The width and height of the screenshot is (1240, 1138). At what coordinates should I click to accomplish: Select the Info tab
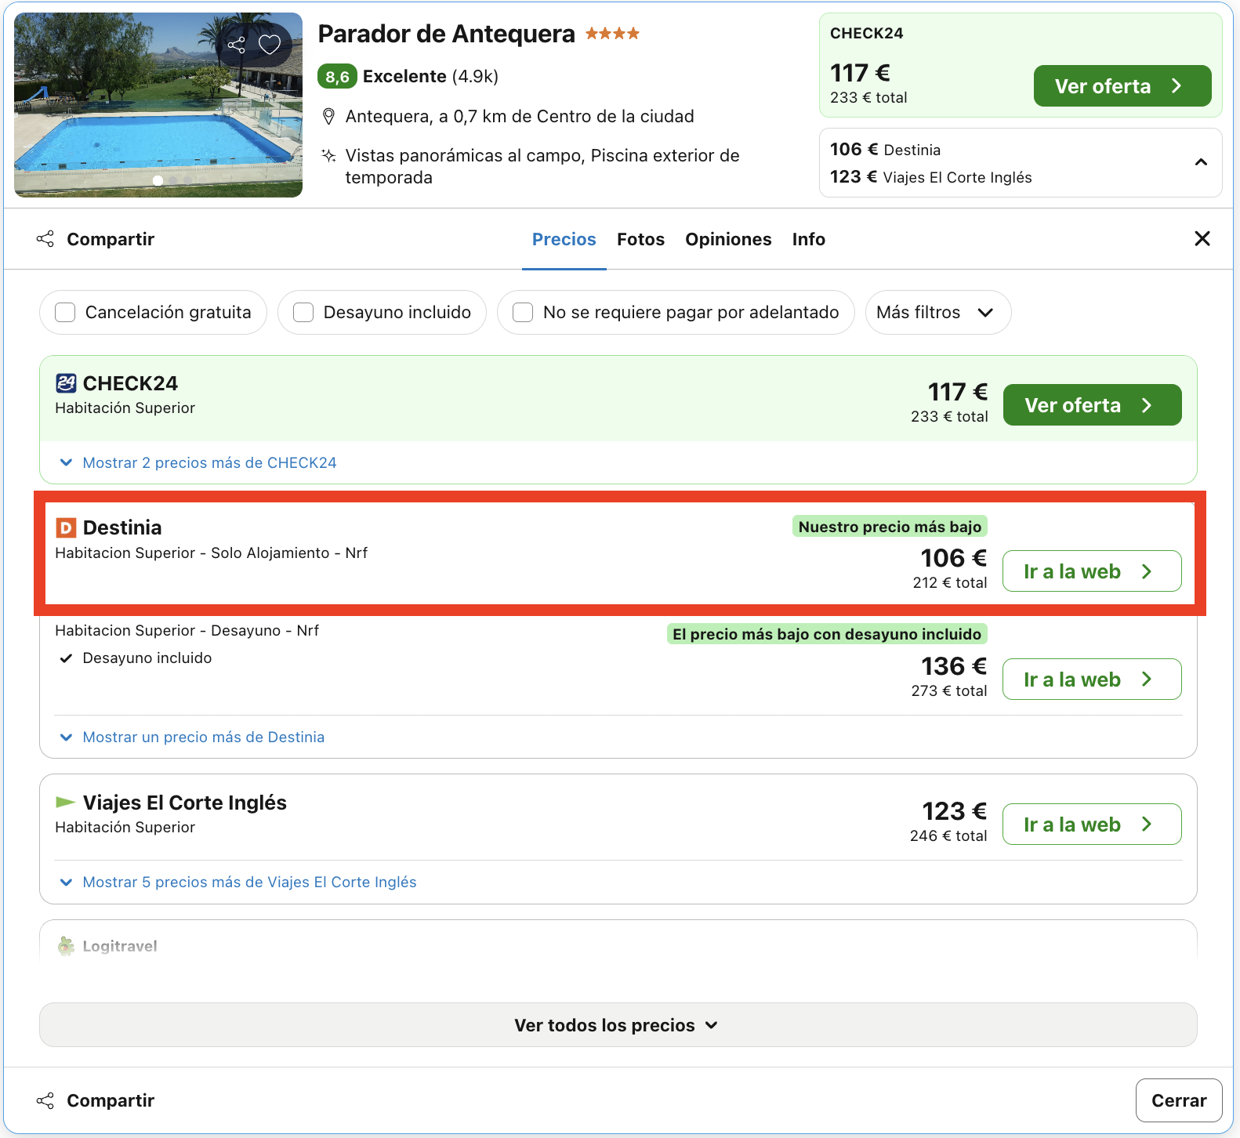(808, 239)
